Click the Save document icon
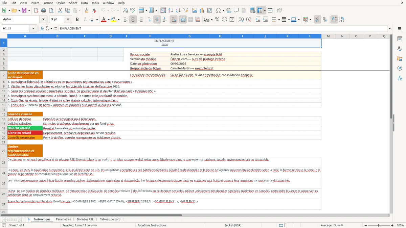This screenshot has height=228, width=406. coord(24,10)
